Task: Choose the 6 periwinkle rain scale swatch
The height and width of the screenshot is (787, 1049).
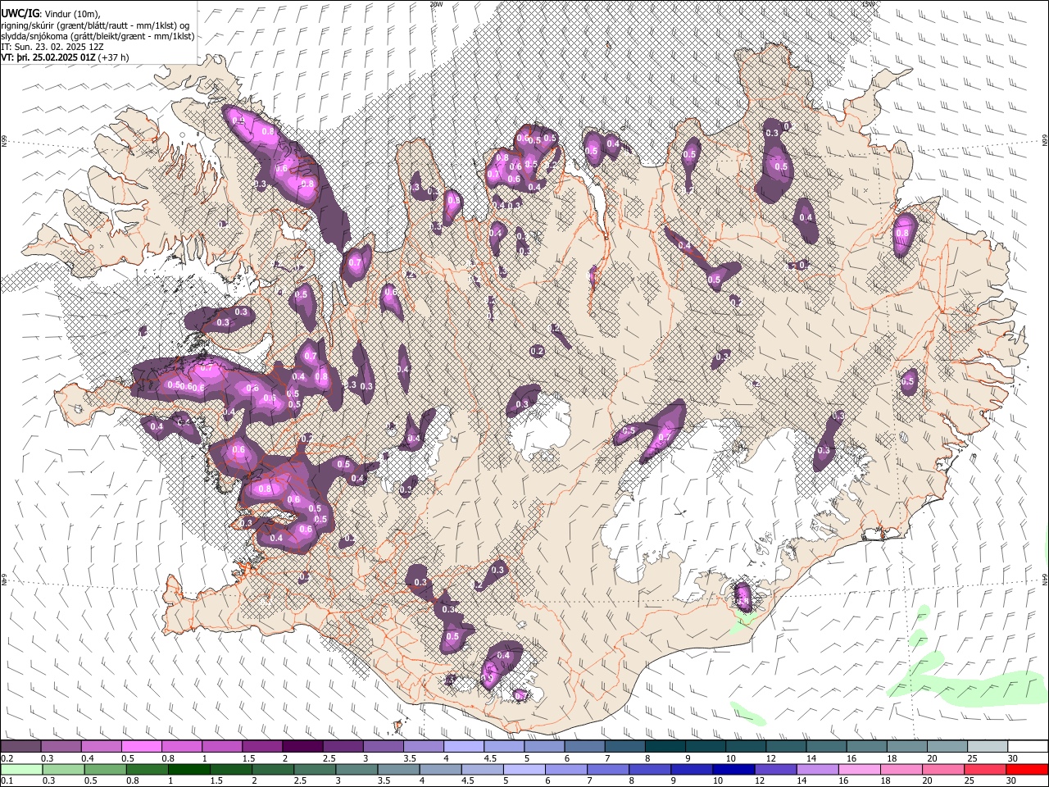Action: click(566, 769)
